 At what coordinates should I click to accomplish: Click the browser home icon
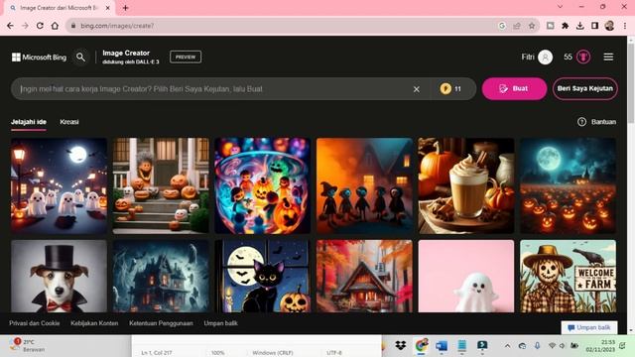[55, 26]
